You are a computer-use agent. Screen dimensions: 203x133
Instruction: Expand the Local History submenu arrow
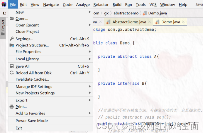coord(90,59)
